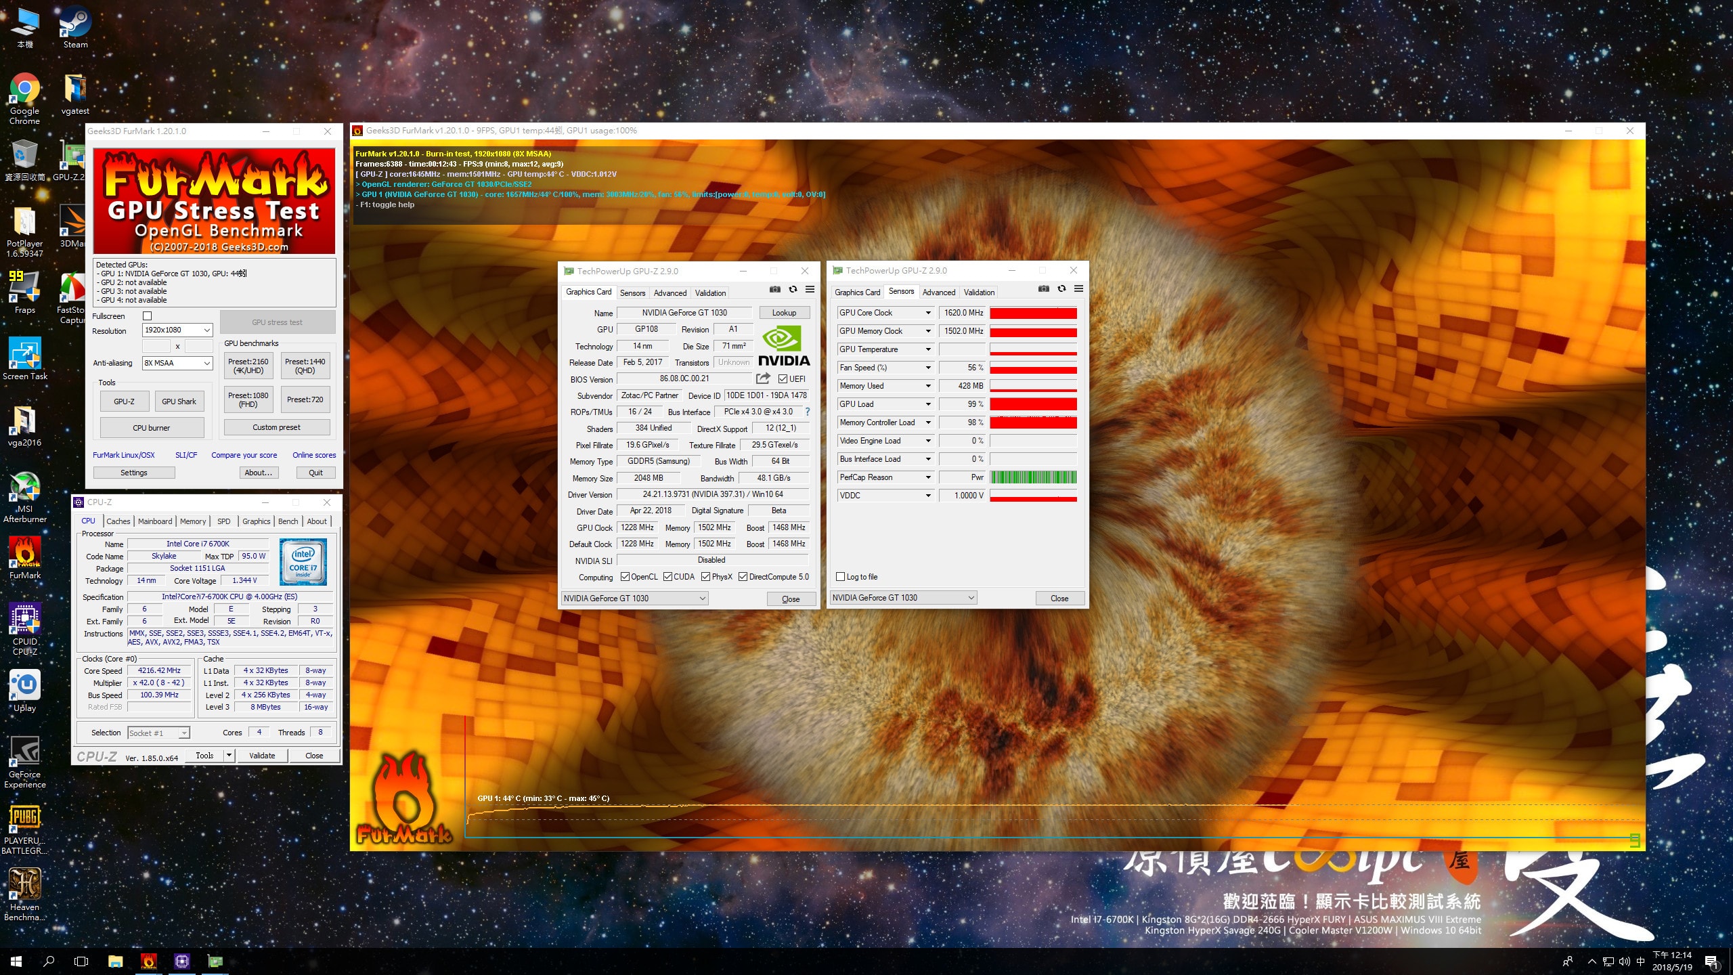This screenshot has width=1733, height=975.
Task: Click the FurMark taskbar icon
Action: [148, 961]
